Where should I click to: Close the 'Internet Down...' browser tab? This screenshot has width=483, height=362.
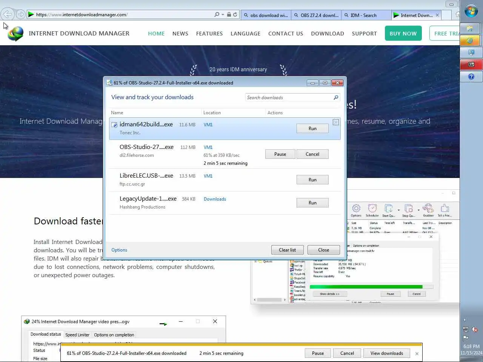(437, 15)
